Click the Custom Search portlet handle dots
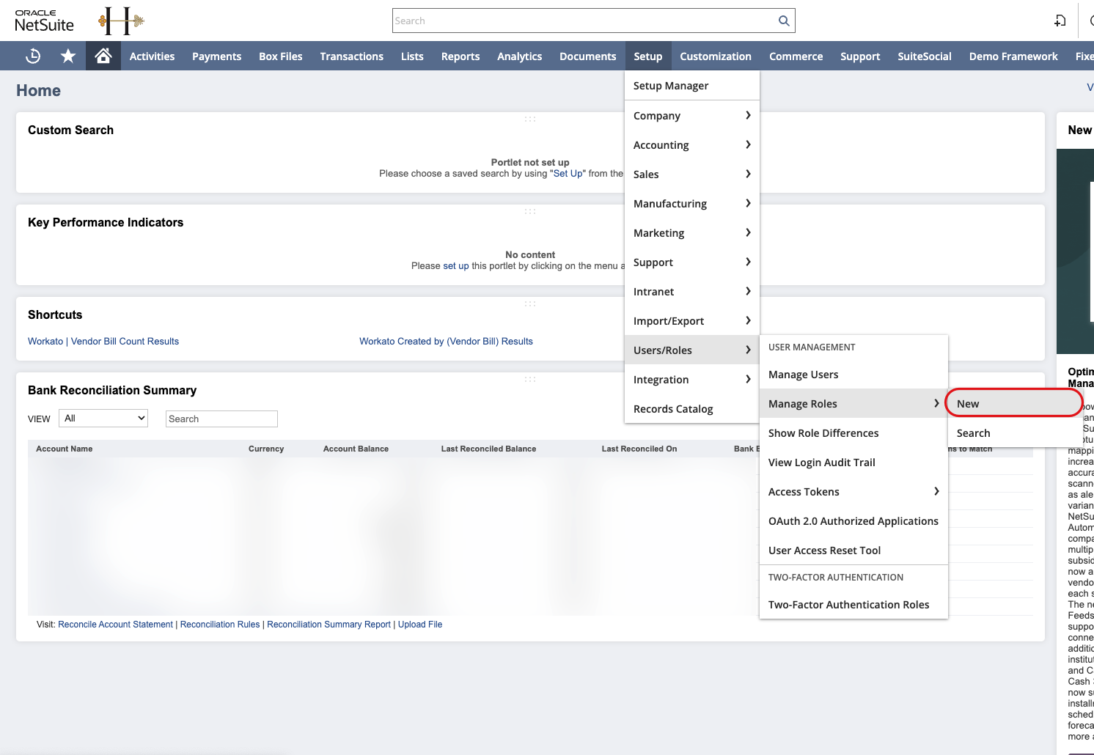Image resolution: width=1094 pixels, height=755 pixels. [530, 118]
